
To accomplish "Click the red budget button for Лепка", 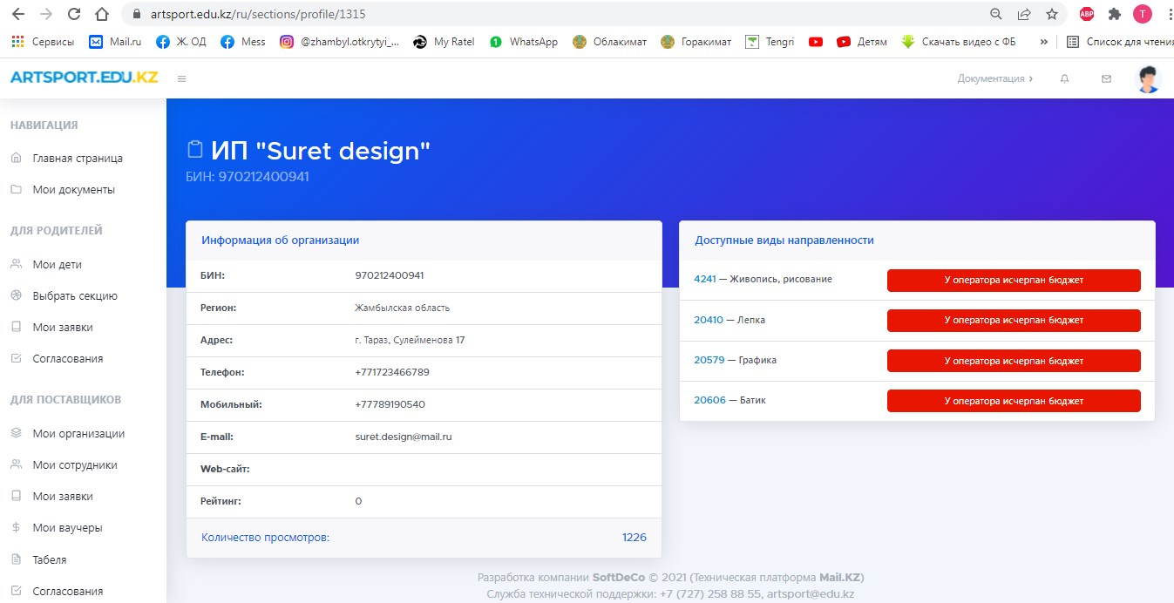I will tap(1013, 321).
